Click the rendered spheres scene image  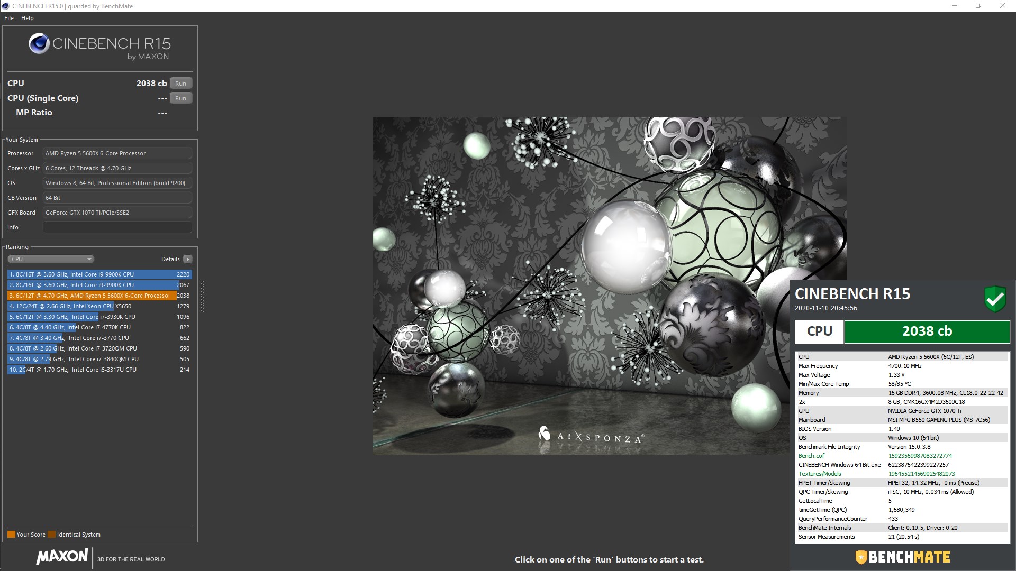pos(609,285)
